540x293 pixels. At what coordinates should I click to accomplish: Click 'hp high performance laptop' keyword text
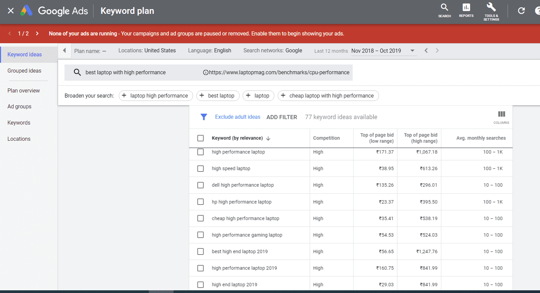tap(242, 202)
